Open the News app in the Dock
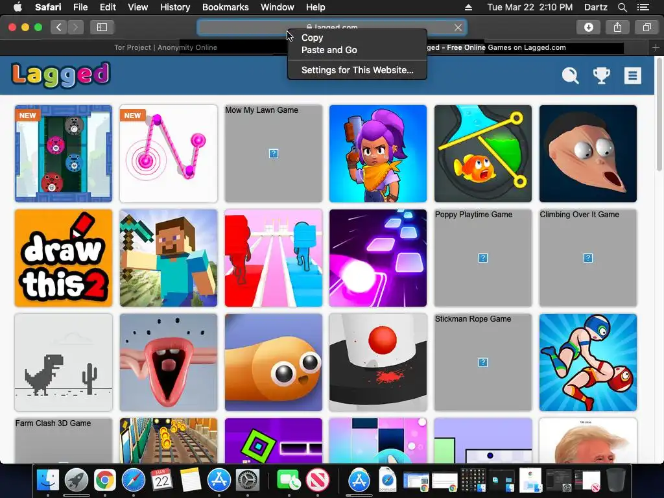Image resolution: width=664 pixels, height=498 pixels. pyautogui.click(x=318, y=480)
